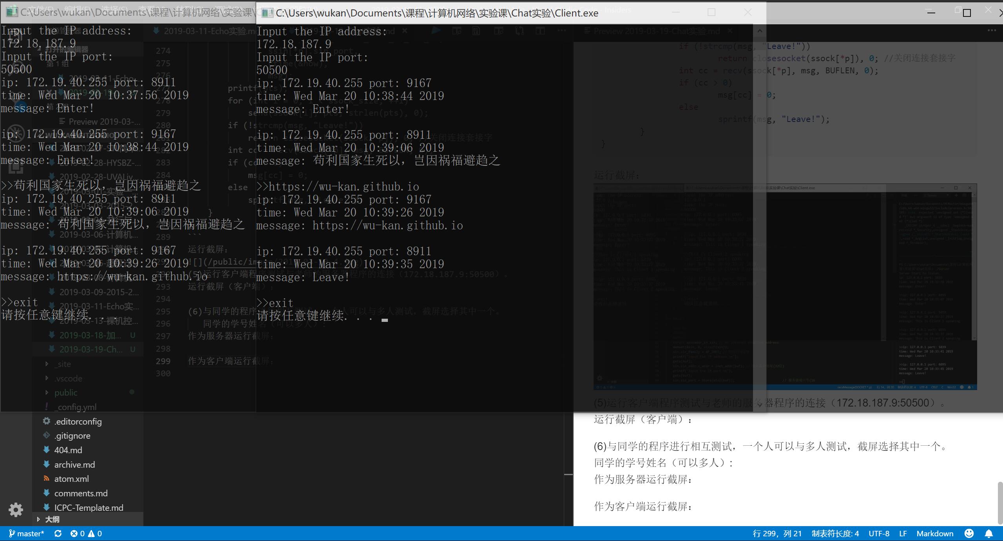Open the errors and warnings indicator
Image resolution: width=1003 pixels, height=541 pixels.
[86, 534]
